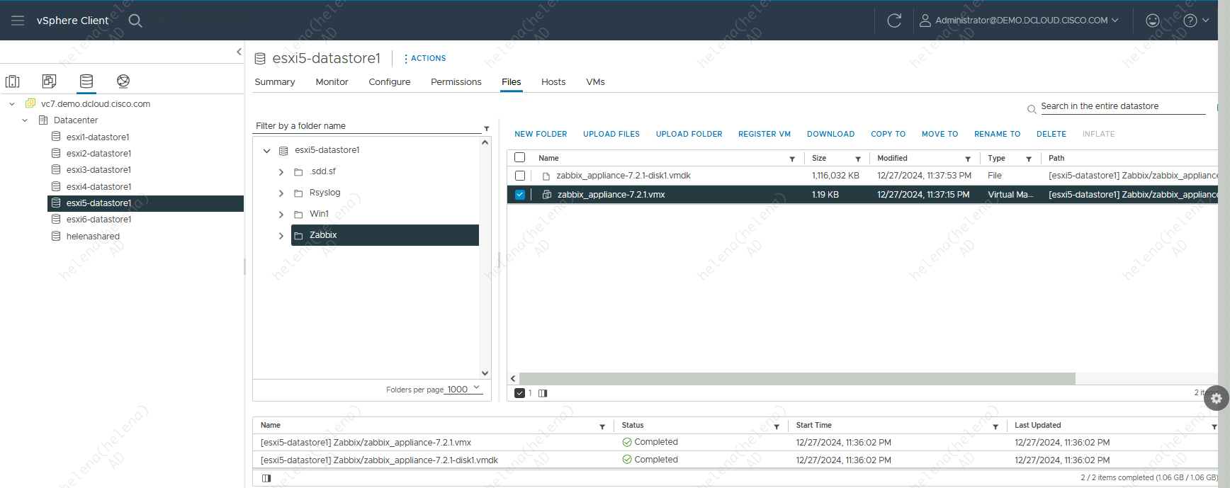Click the smiley feedback icon
This screenshot has width=1230, height=488.
click(1153, 21)
